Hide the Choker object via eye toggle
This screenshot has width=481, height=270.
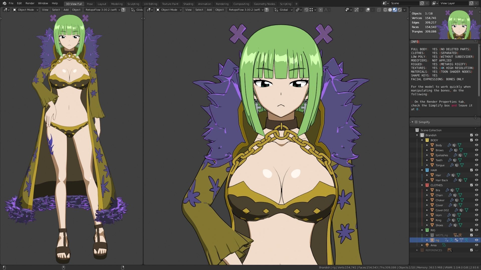click(x=476, y=200)
